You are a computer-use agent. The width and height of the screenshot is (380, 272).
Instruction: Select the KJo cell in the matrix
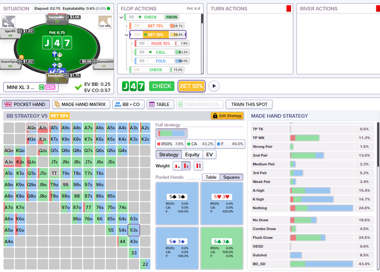[20, 162]
